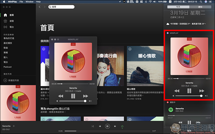Open Podcast in library list
This screenshot has height=134, width=215.
tap(8, 67)
